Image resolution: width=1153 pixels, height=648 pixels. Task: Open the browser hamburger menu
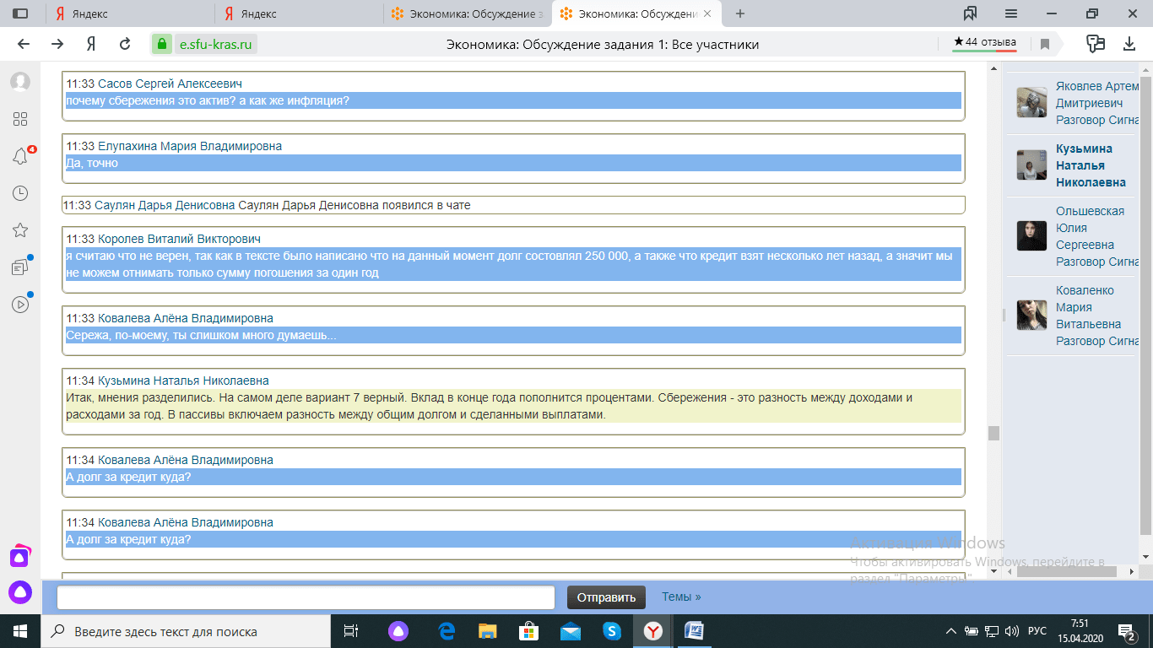pyautogui.click(x=1011, y=13)
